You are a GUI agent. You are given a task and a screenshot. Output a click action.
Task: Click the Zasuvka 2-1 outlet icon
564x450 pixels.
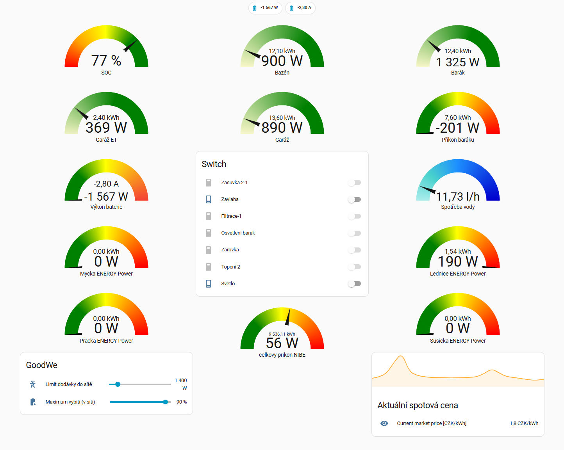[x=209, y=183]
